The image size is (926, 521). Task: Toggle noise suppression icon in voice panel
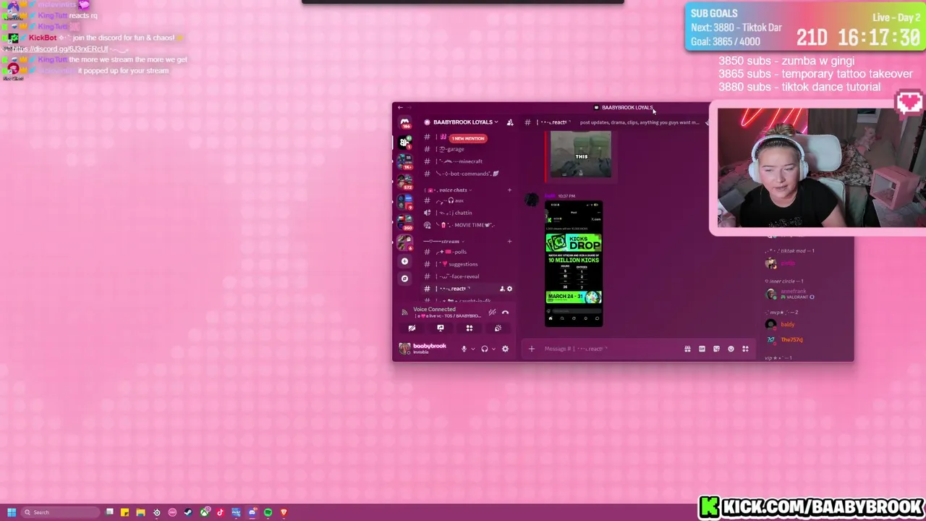pos(492,313)
